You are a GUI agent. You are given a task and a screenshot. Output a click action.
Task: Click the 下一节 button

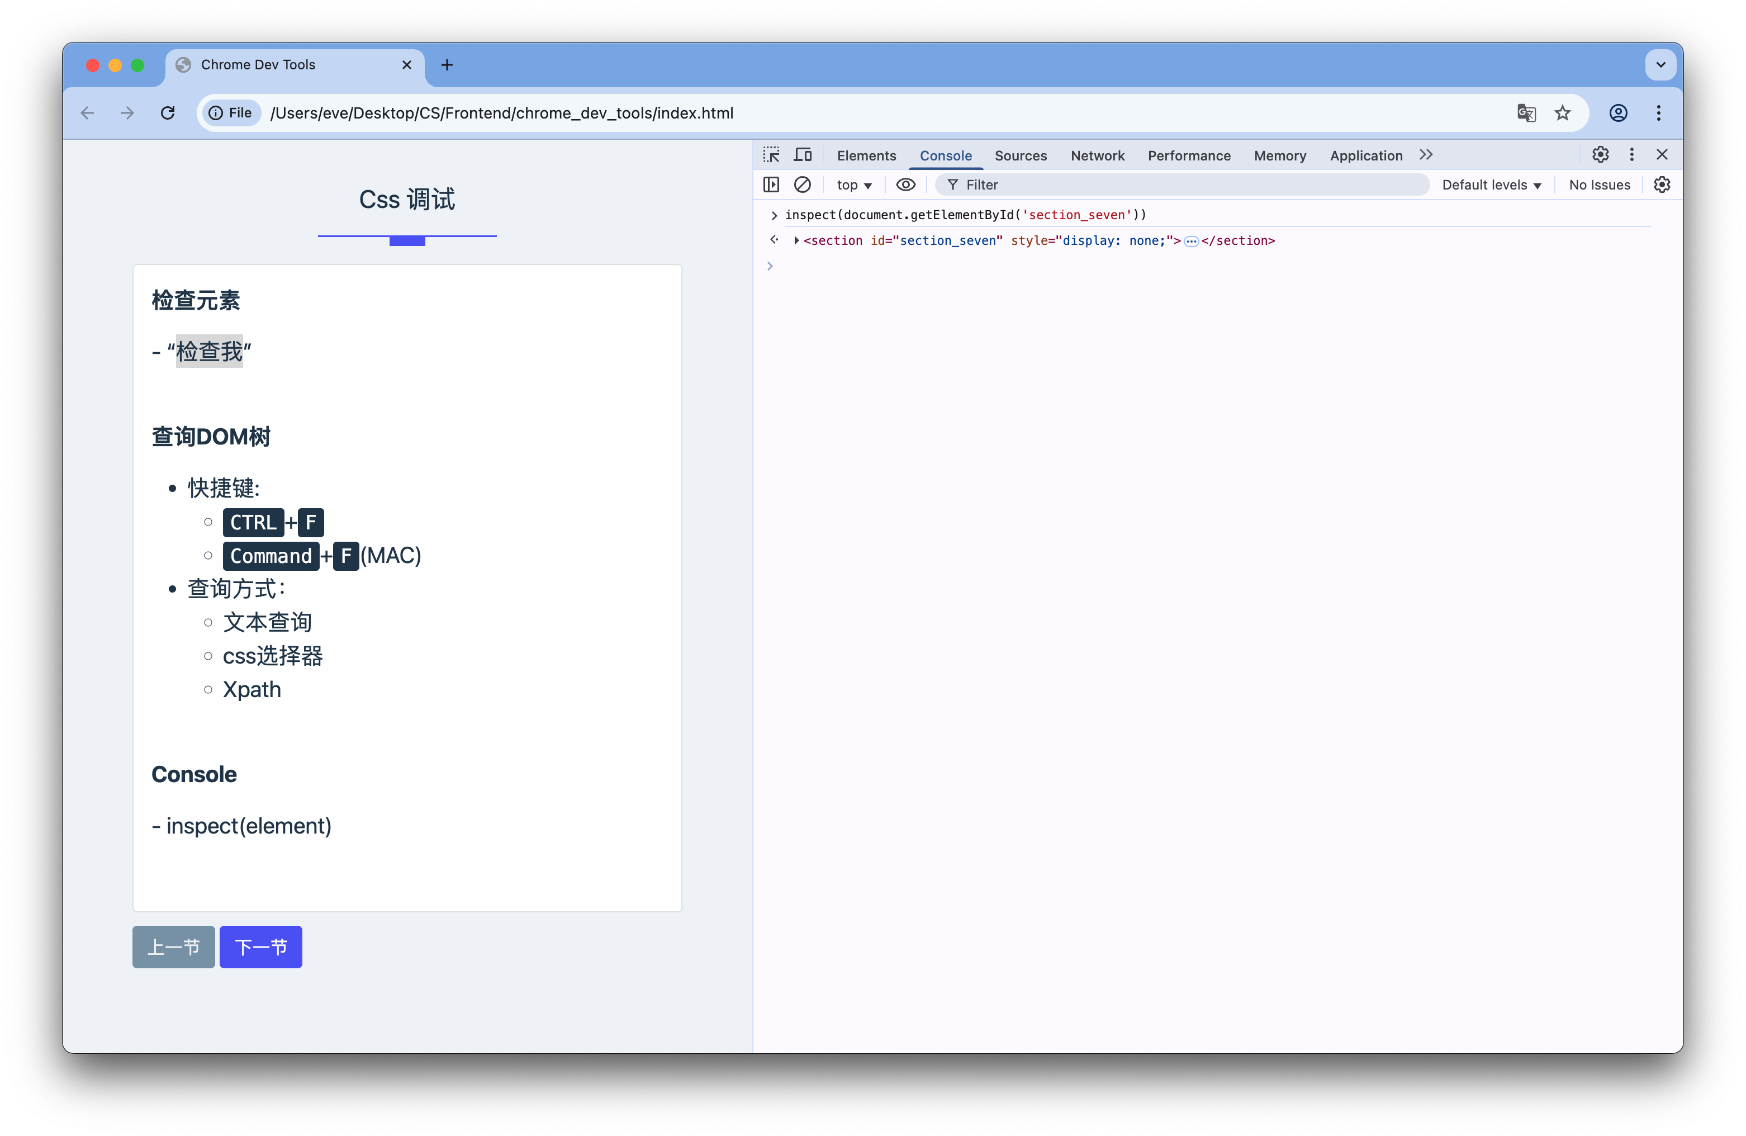click(260, 946)
